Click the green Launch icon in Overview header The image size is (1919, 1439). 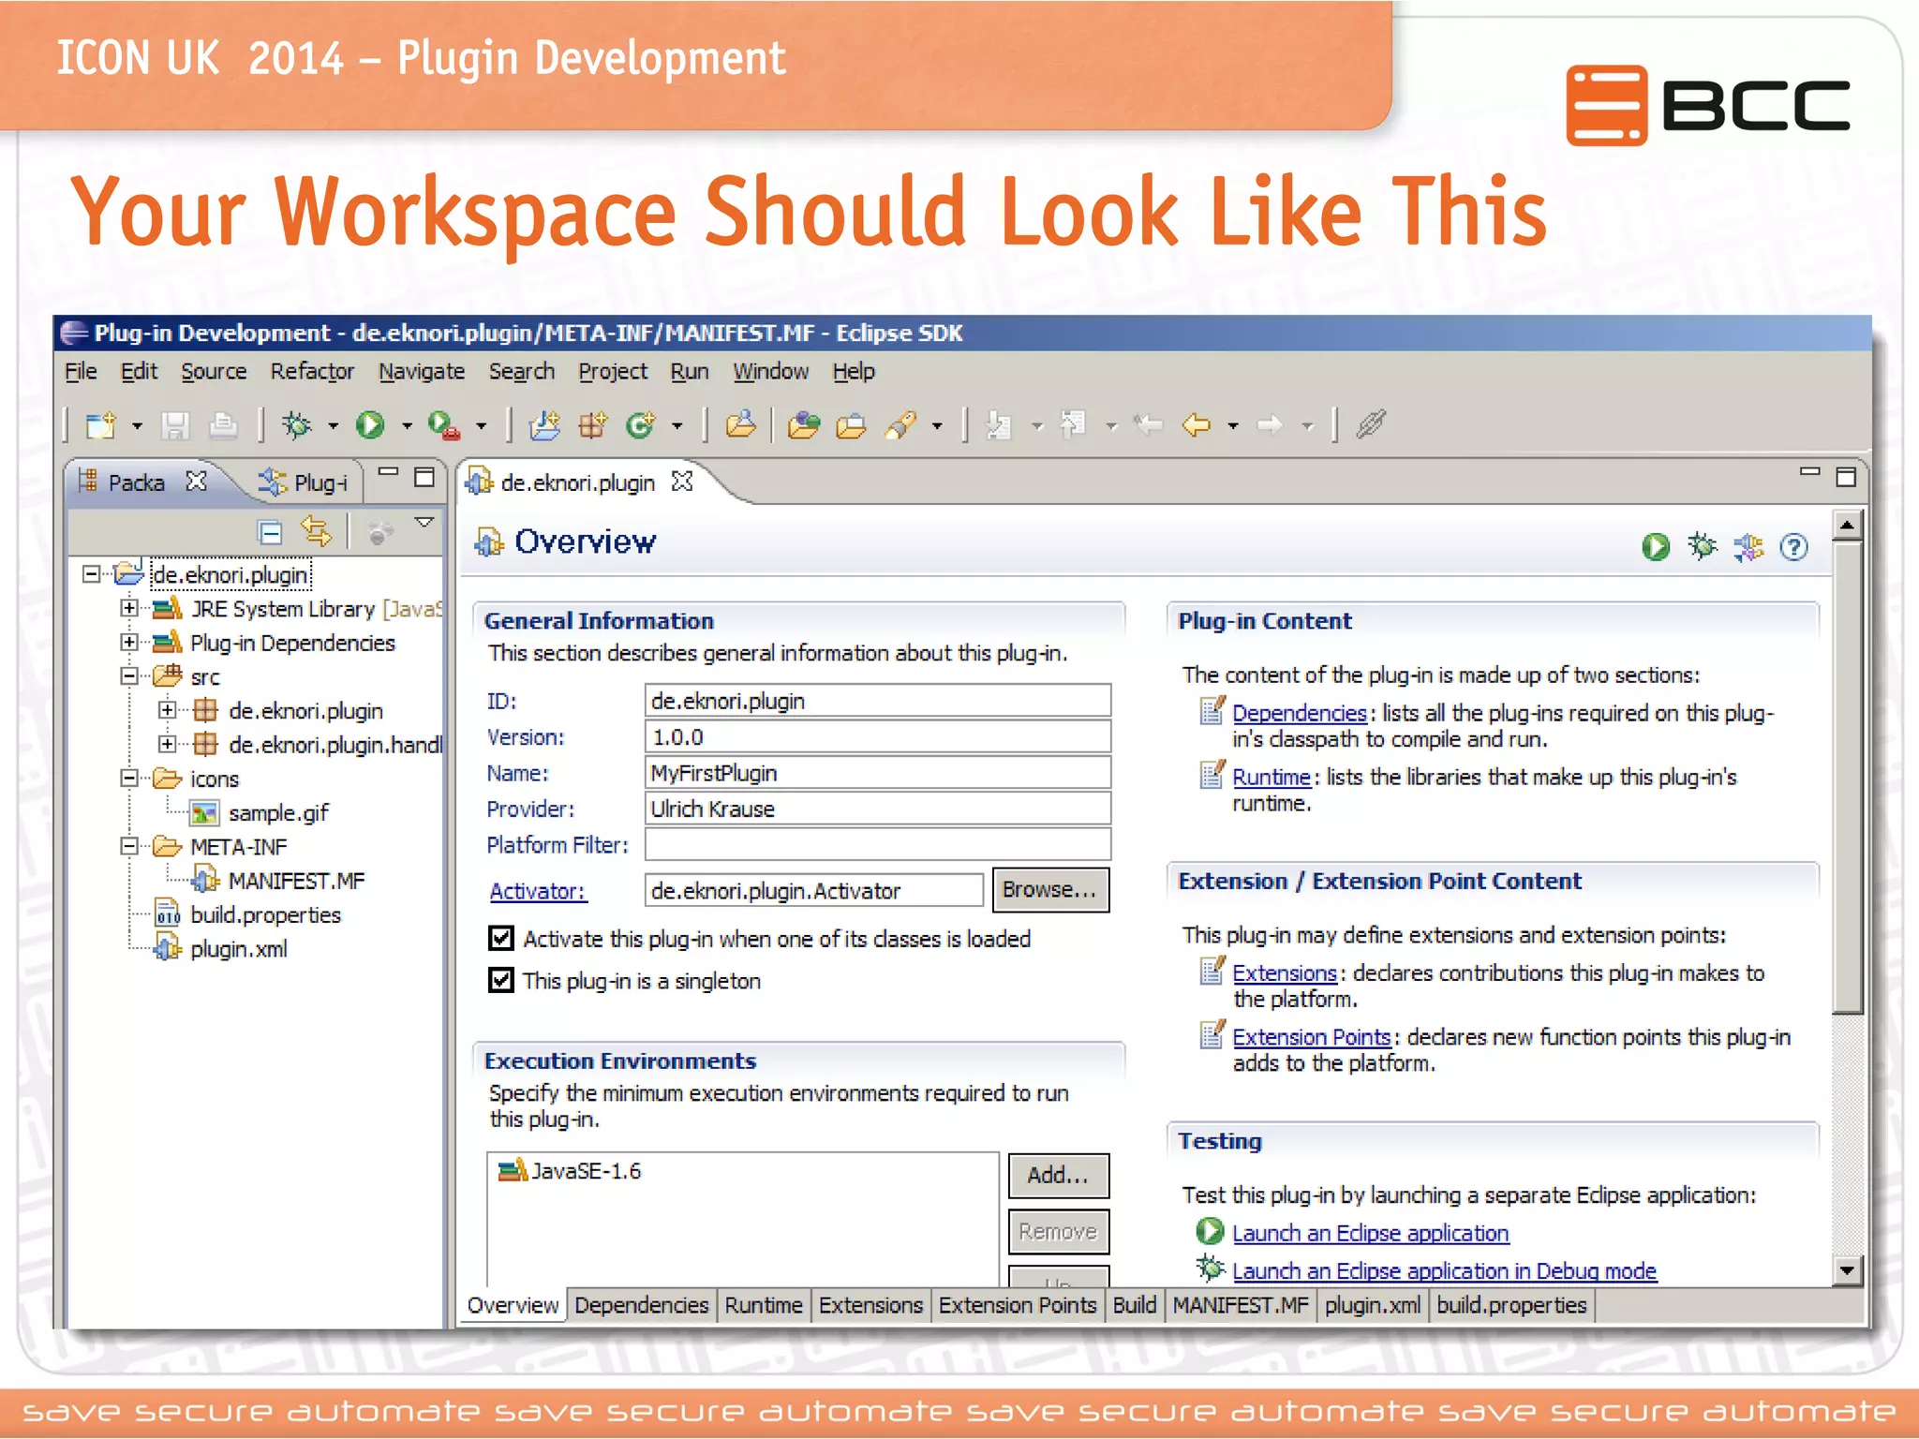click(1656, 546)
